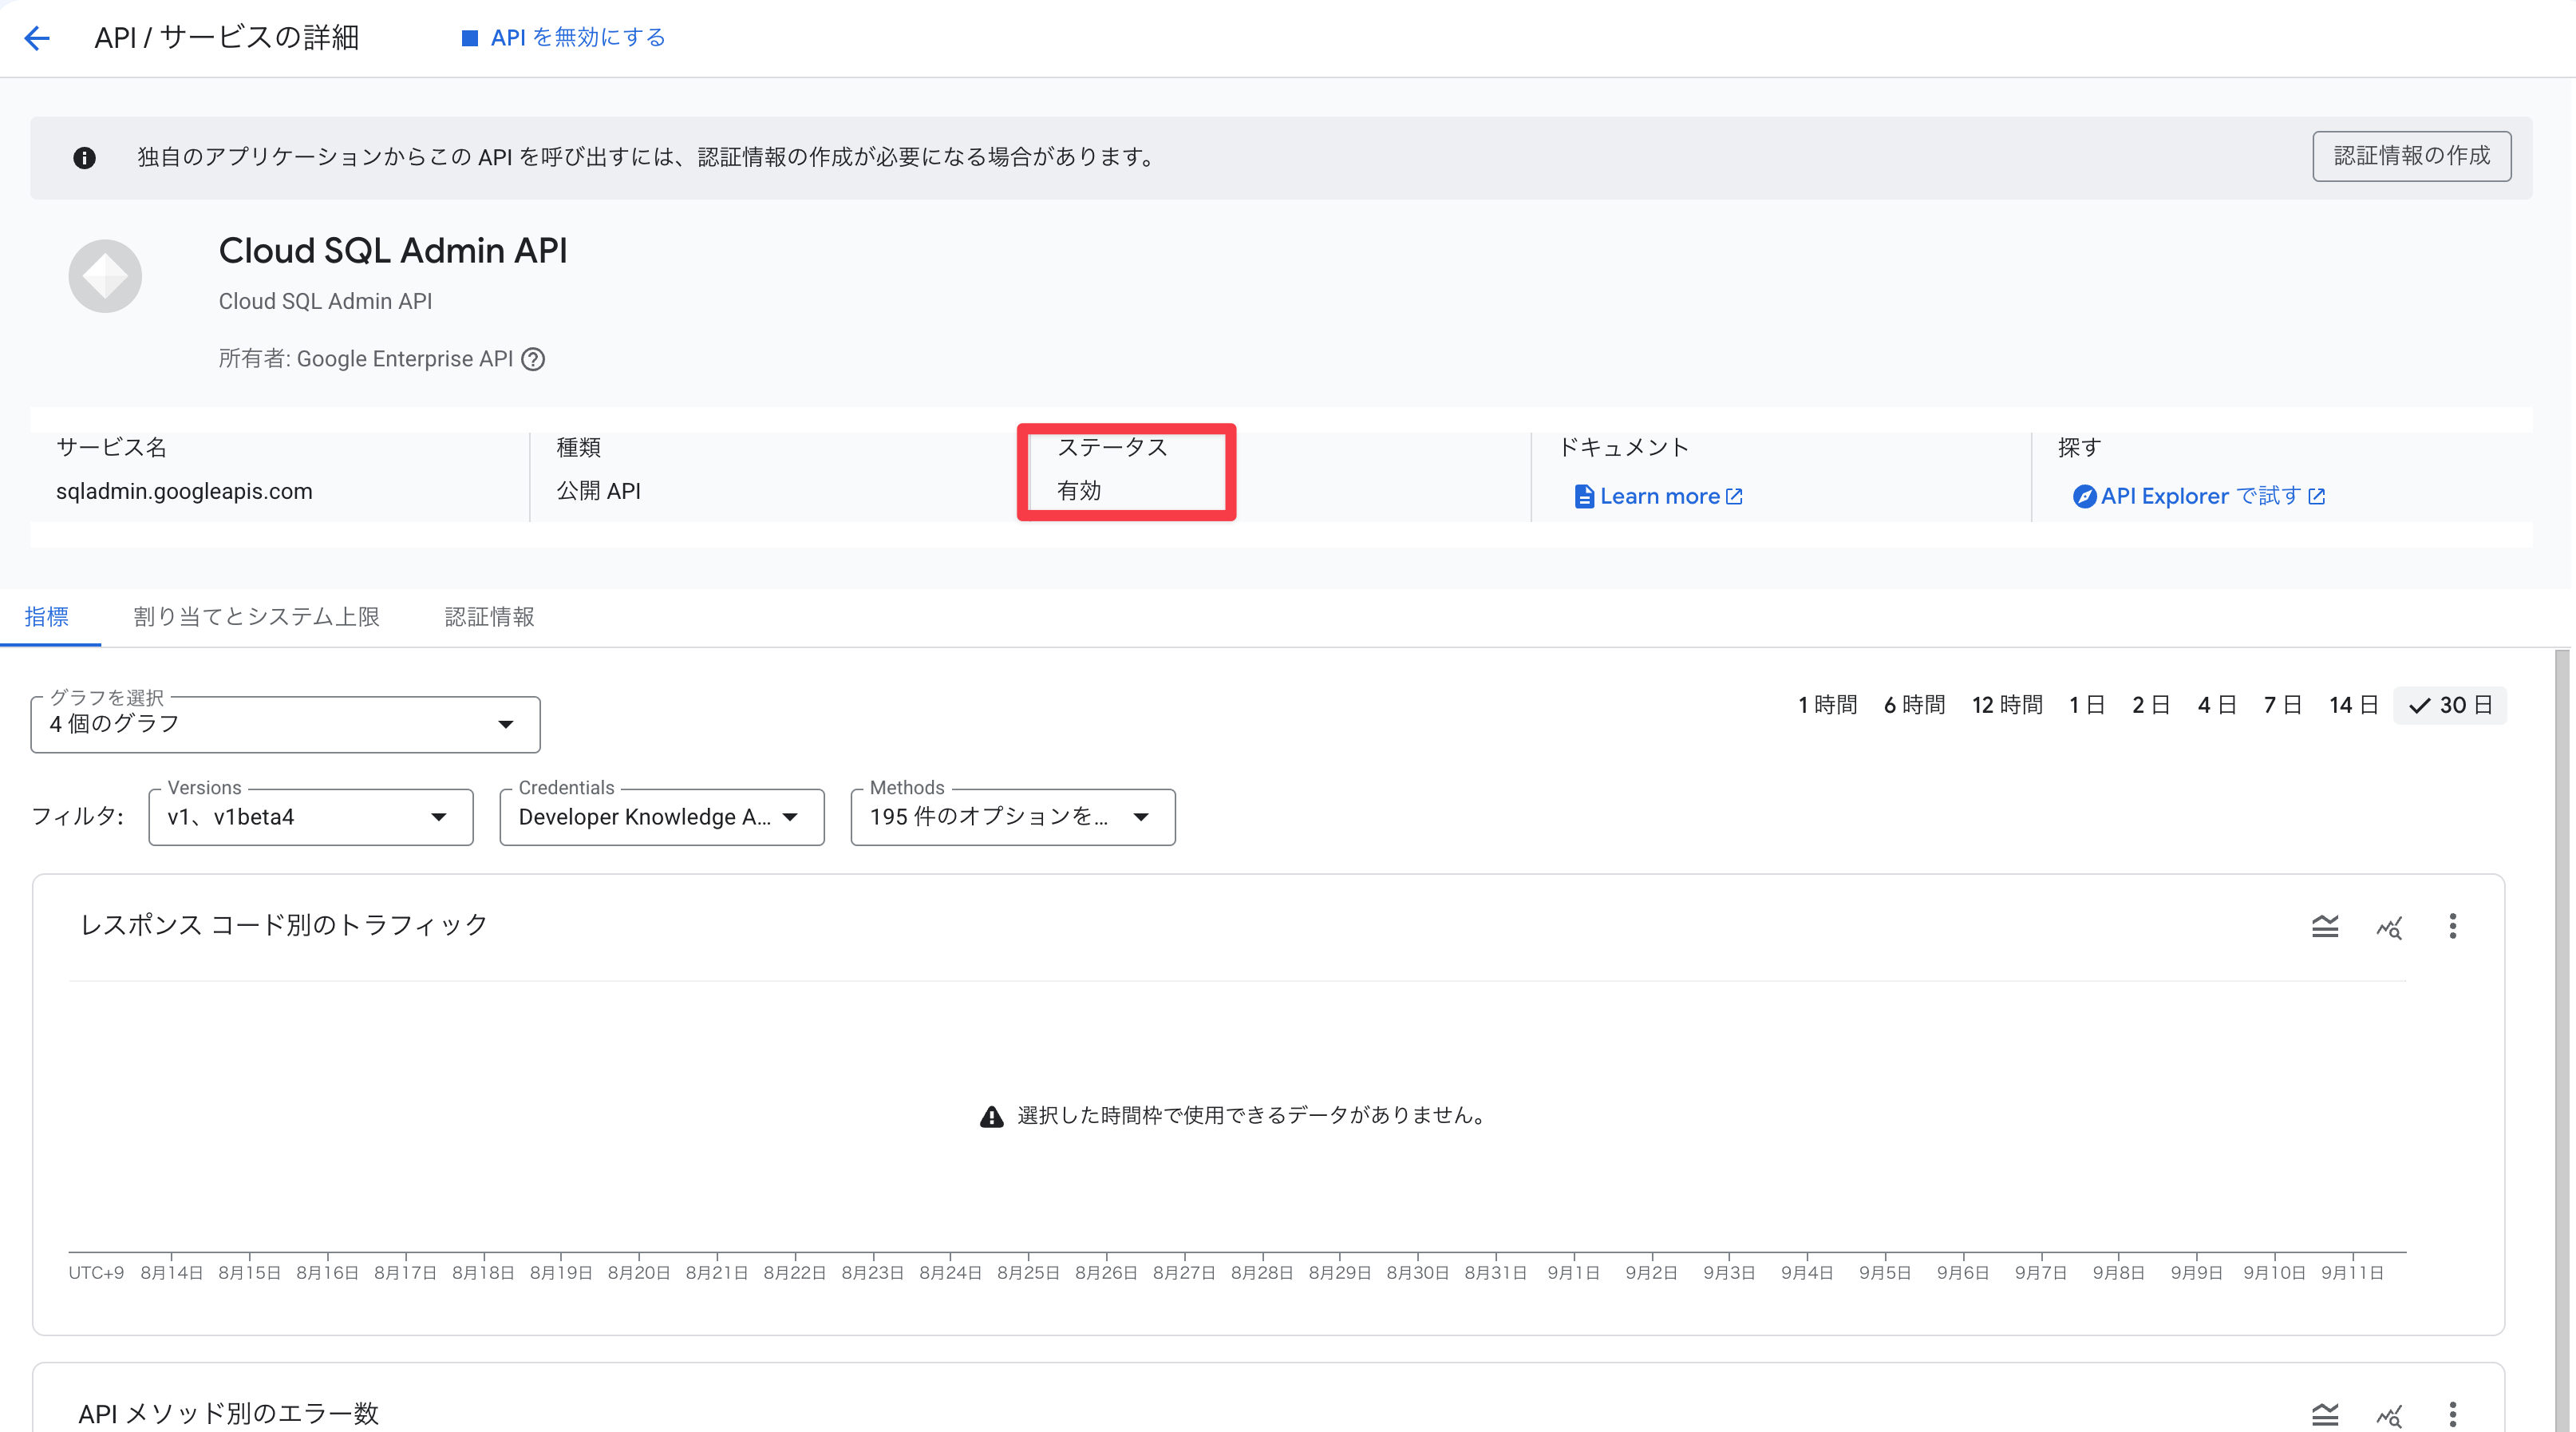Select the 1 日 time range

2087,705
